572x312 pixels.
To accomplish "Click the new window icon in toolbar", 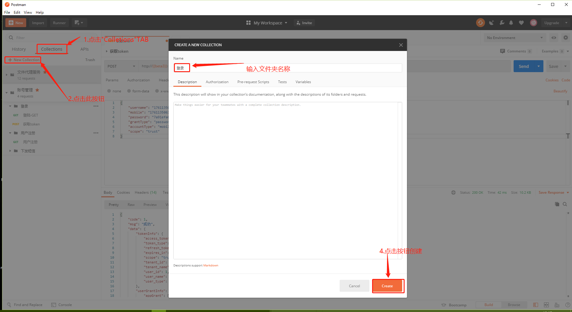I will click(79, 23).
